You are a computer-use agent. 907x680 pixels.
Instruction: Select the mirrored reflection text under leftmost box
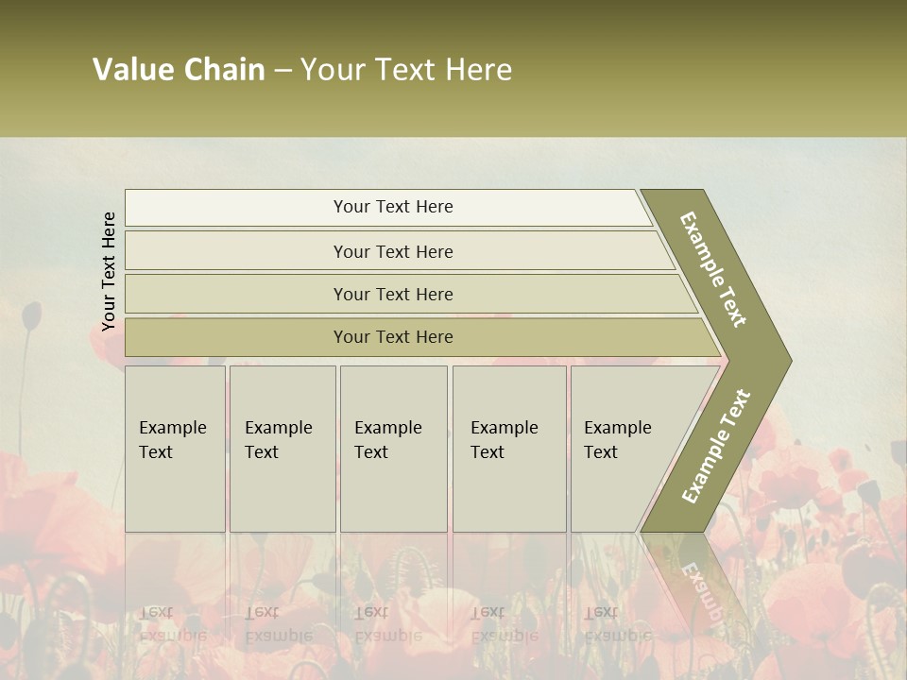pos(173,623)
